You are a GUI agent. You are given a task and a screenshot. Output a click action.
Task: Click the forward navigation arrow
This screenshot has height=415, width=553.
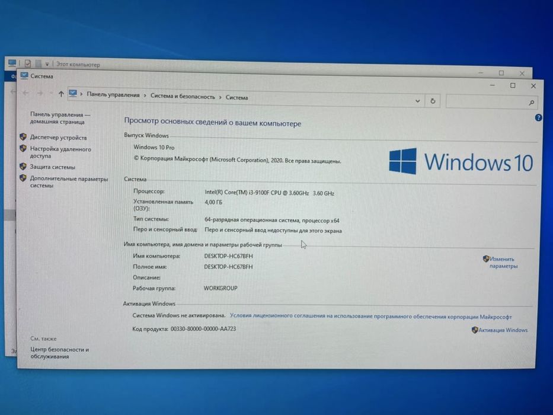40,93
